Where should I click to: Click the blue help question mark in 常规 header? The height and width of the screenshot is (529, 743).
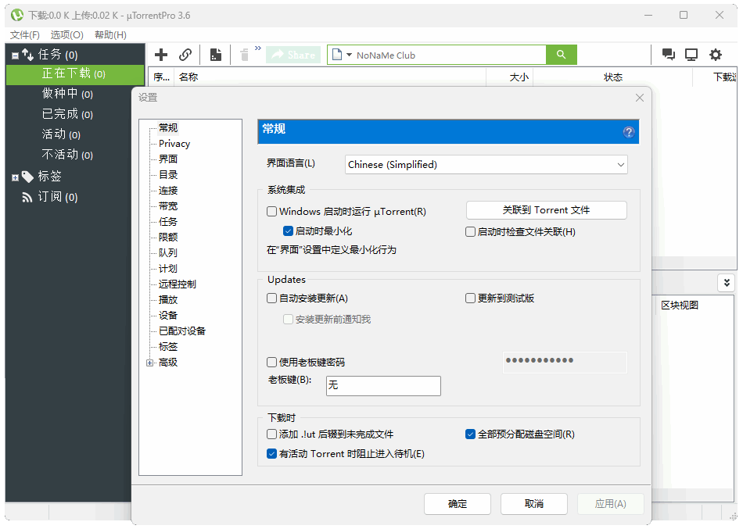(629, 132)
